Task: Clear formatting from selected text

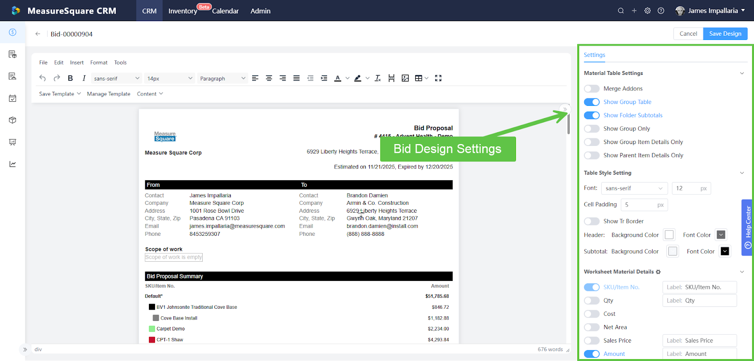Action: click(377, 78)
